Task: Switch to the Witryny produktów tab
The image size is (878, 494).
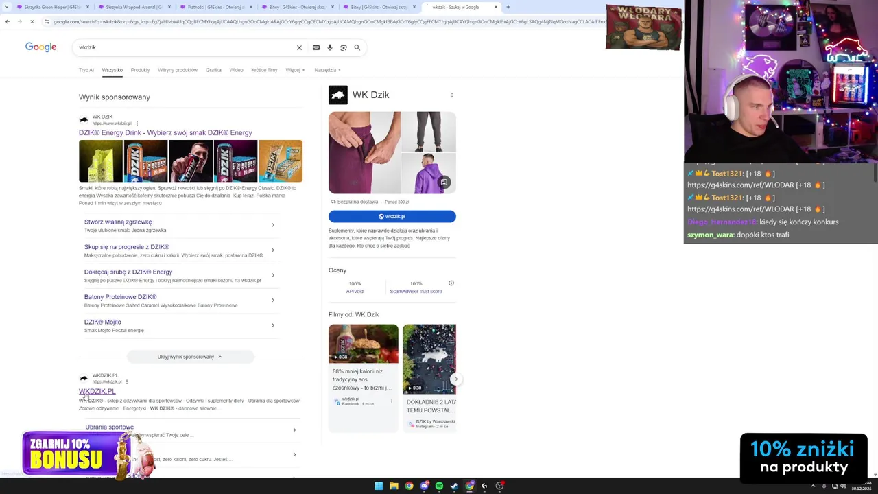Action: 178,70
